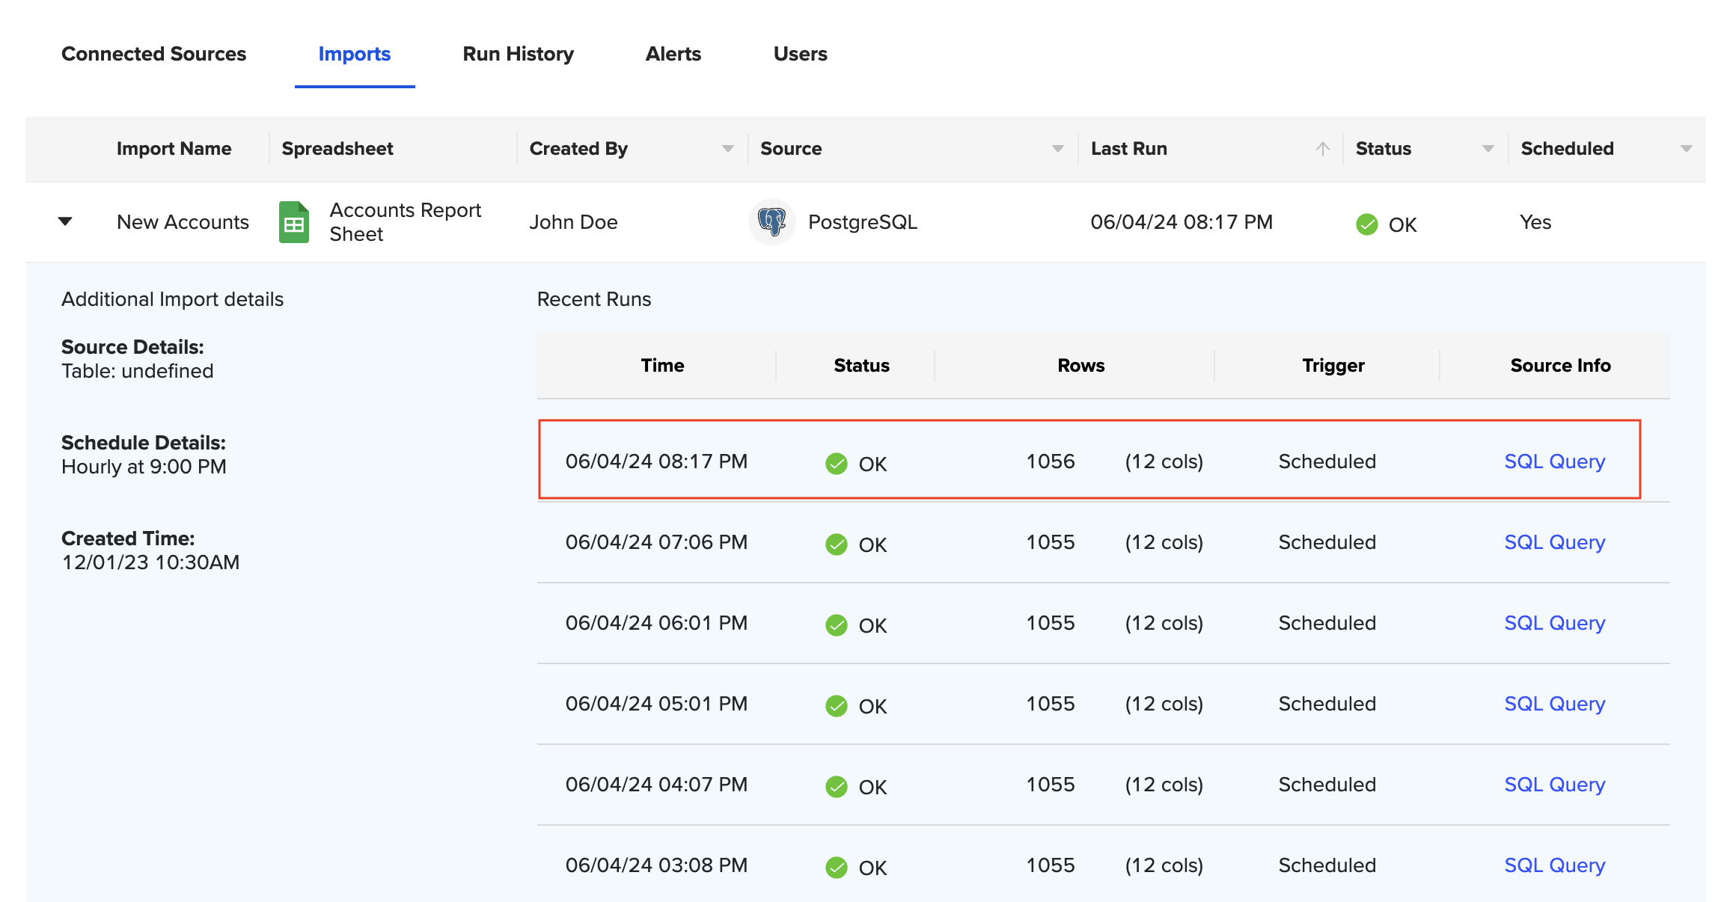Open the Created By column filter dropdown

coord(727,149)
